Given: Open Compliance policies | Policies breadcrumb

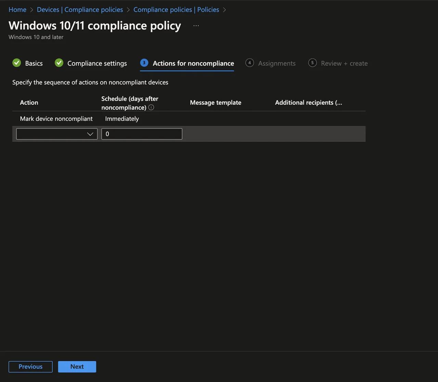Looking at the screenshot, I should tap(176, 10).
